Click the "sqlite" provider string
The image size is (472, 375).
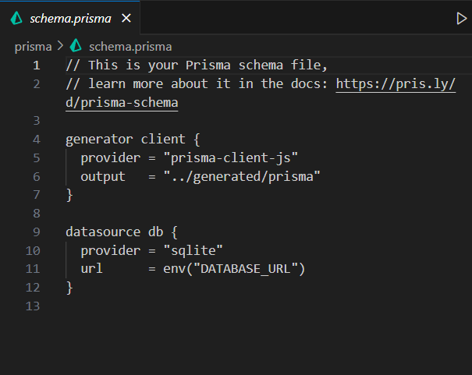193,250
